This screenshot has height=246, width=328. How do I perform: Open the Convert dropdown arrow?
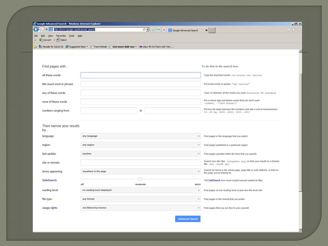54,40
